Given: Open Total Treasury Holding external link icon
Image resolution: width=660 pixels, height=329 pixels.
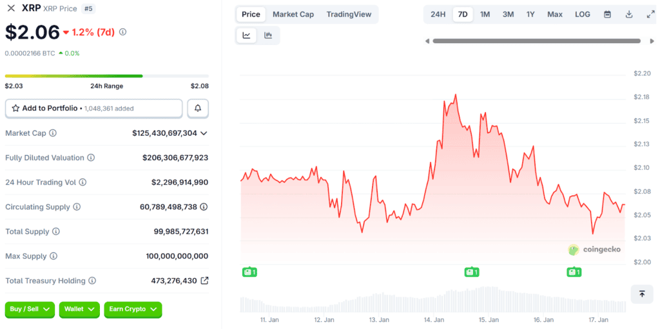Looking at the screenshot, I should pos(204,281).
